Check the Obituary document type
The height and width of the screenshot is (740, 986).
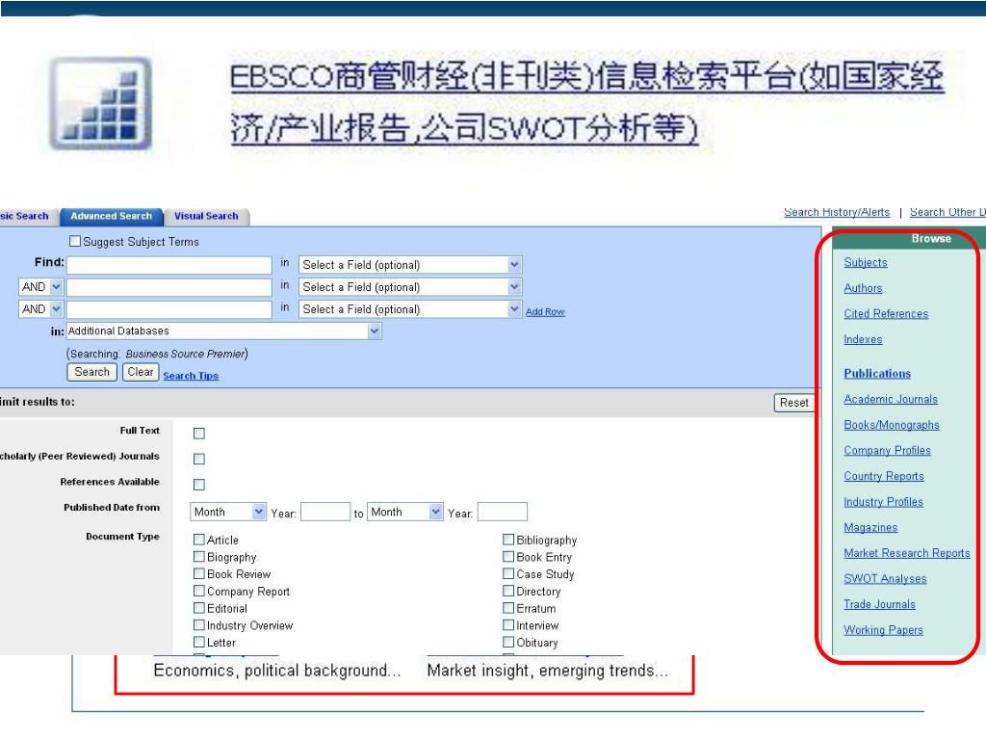[x=508, y=642]
